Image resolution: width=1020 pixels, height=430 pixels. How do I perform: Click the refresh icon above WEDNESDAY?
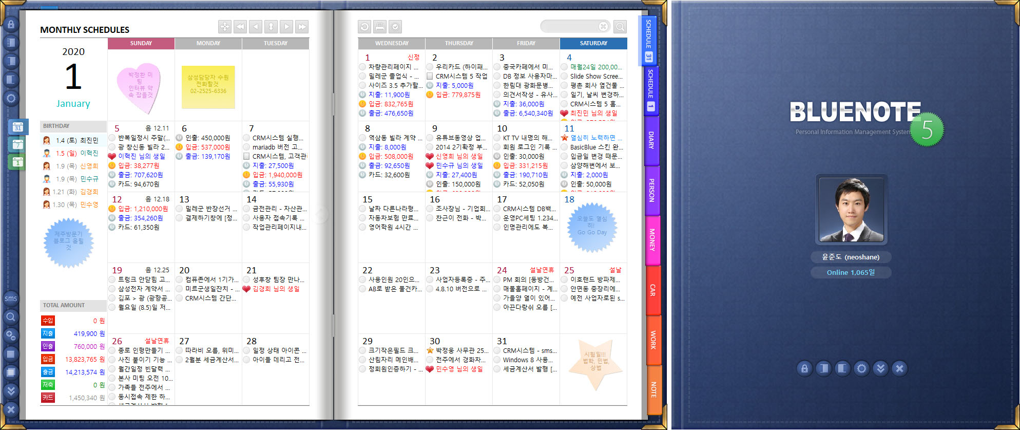tap(364, 27)
